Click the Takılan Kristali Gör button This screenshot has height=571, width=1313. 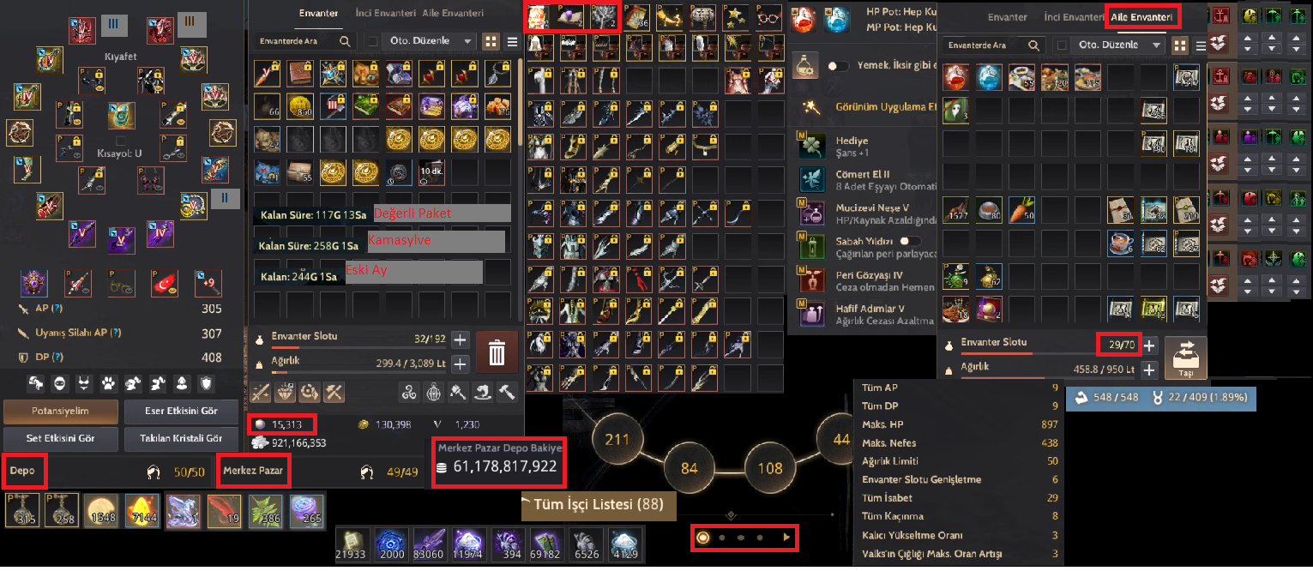(x=175, y=438)
